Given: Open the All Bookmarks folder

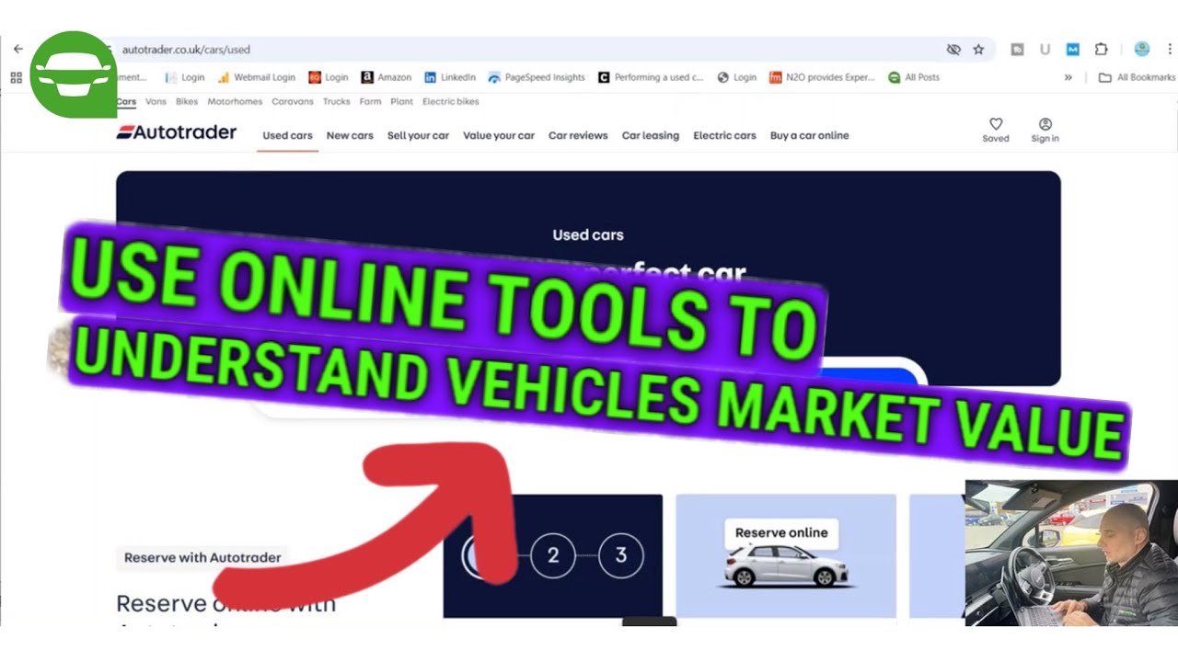Looking at the screenshot, I should tap(1138, 77).
